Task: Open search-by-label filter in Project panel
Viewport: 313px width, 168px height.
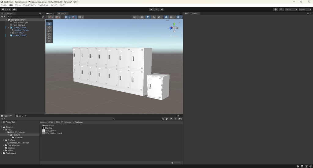Action: tap(171, 119)
